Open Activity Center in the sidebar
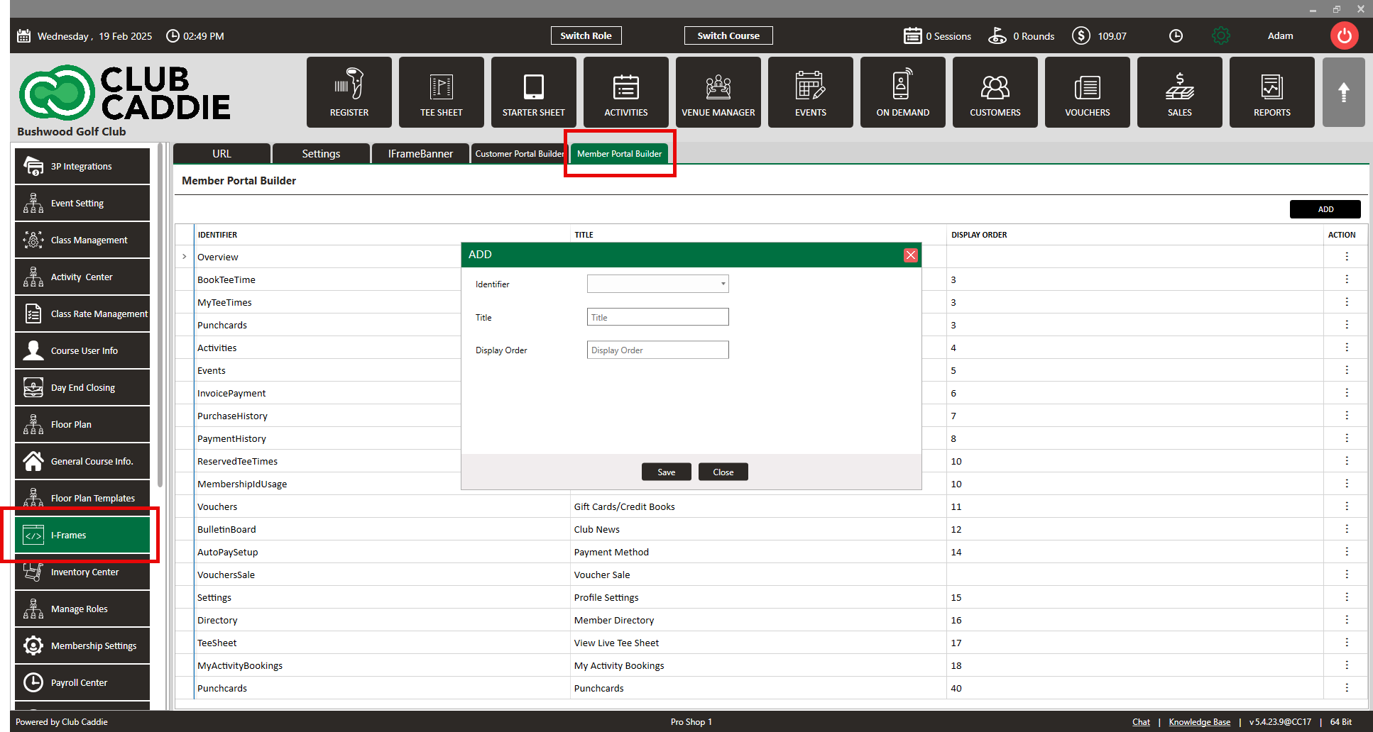1373x732 pixels. coord(82,277)
